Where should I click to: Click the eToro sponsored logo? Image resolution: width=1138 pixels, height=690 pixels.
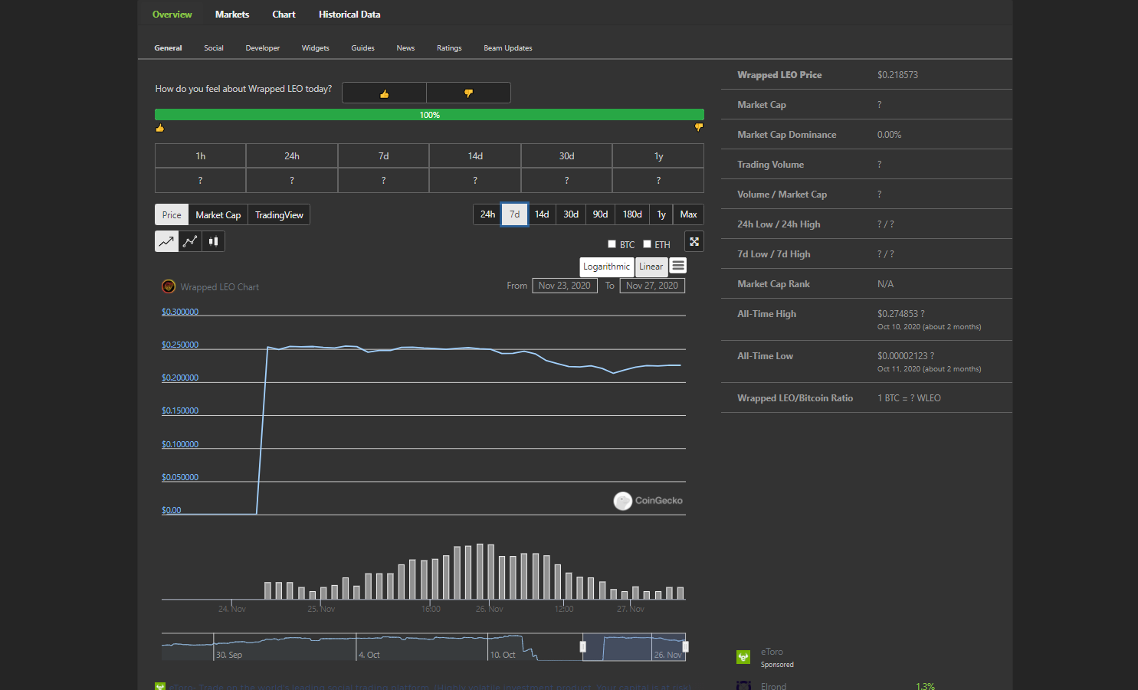(x=743, y=657)
